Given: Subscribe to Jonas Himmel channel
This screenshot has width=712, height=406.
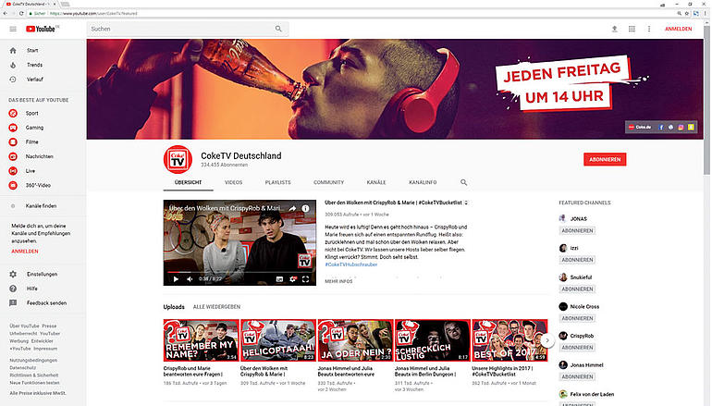Looking at the screenshot, I should [577, 376].
